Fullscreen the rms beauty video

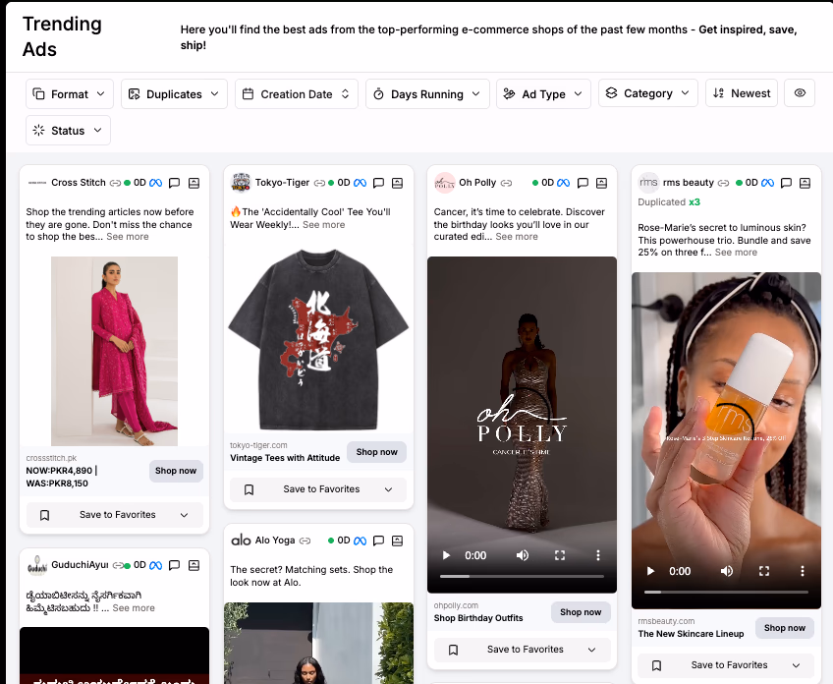[x=764, y=571]
